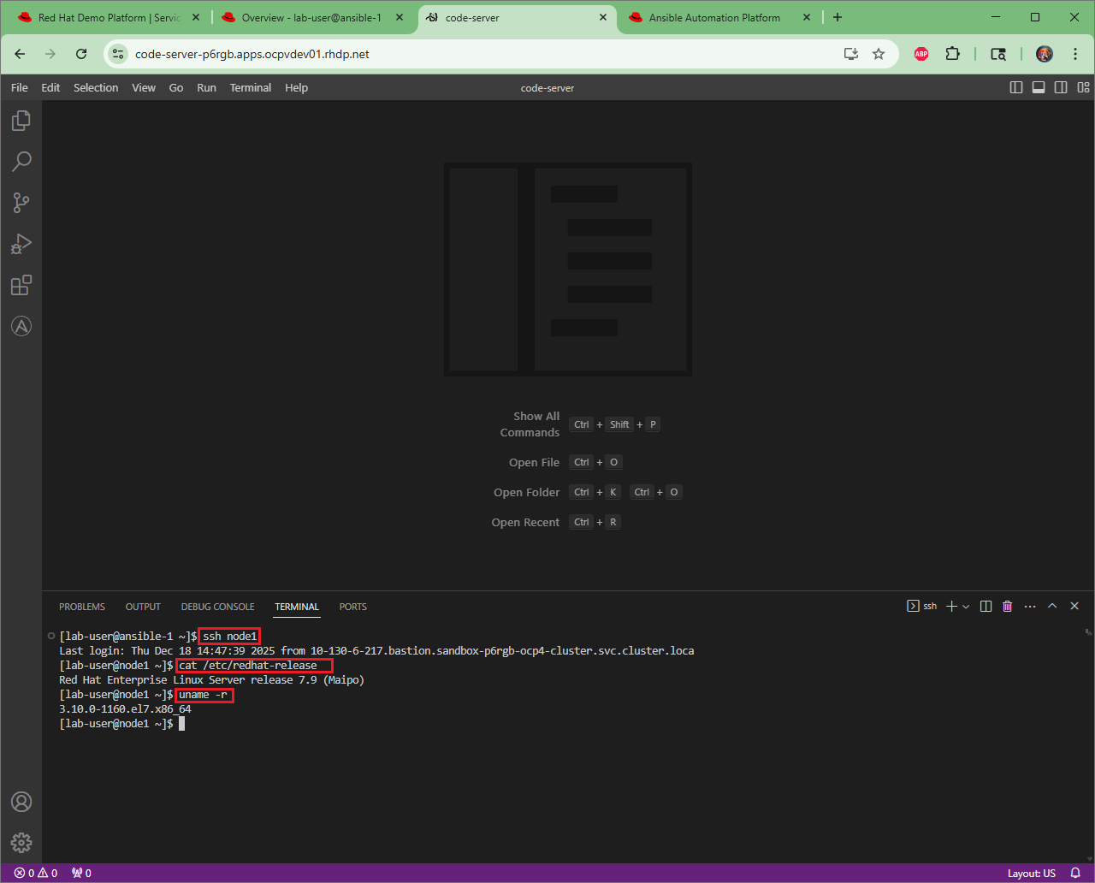This screenshot has height=883, width=1095.
Task: Click the terminal scrollbar
Action: [x=1088, y=632]
